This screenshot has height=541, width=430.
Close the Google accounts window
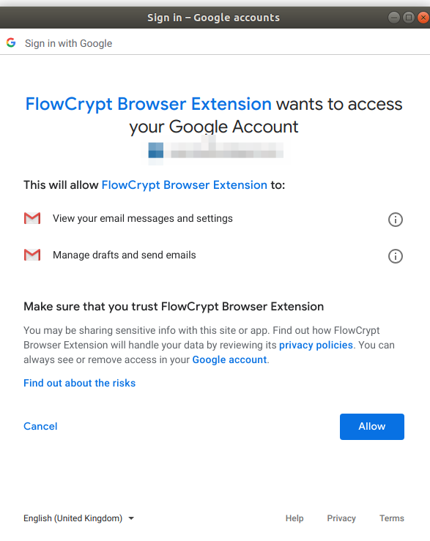(x=423, y=18)
